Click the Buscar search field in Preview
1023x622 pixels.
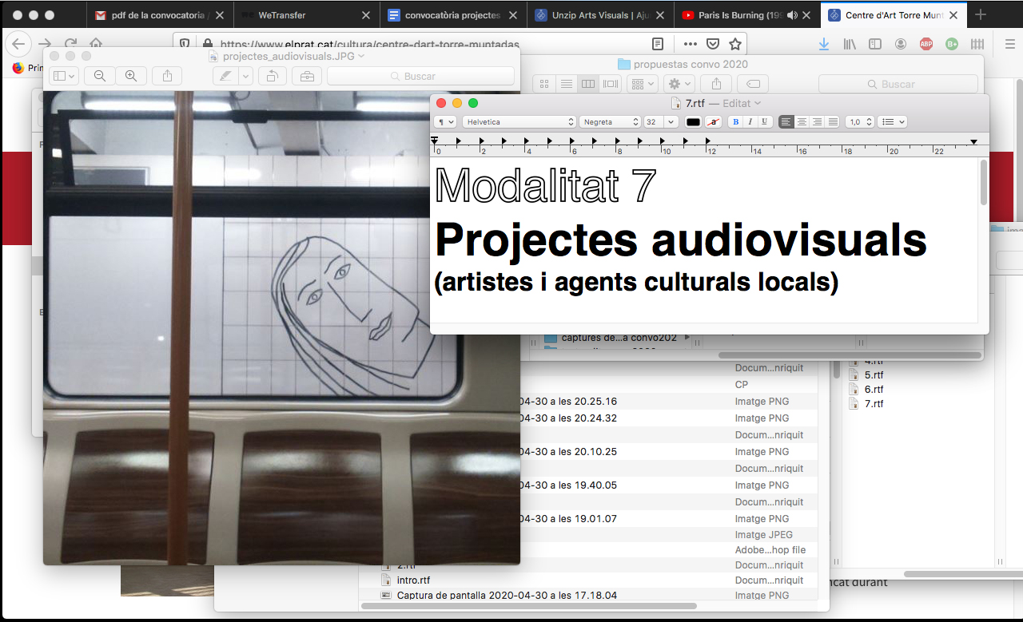click(x=420, y=76)
